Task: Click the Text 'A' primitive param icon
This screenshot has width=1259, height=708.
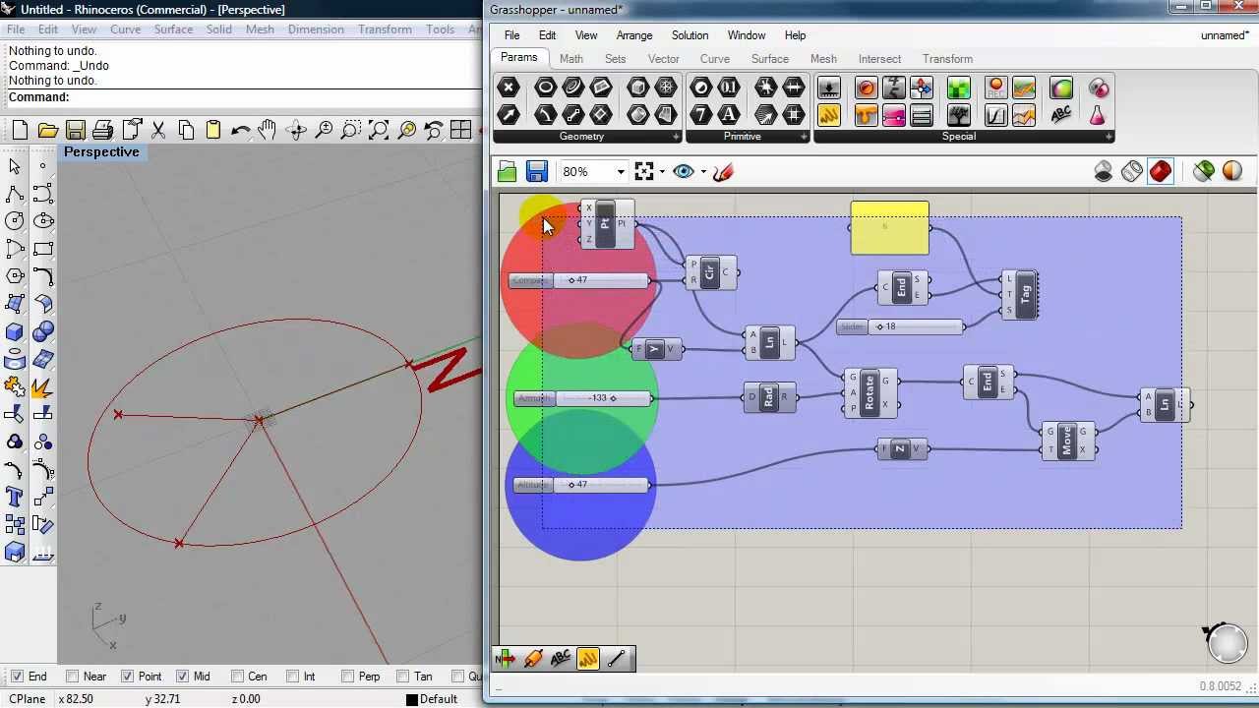Action: [x=729, y=115]
